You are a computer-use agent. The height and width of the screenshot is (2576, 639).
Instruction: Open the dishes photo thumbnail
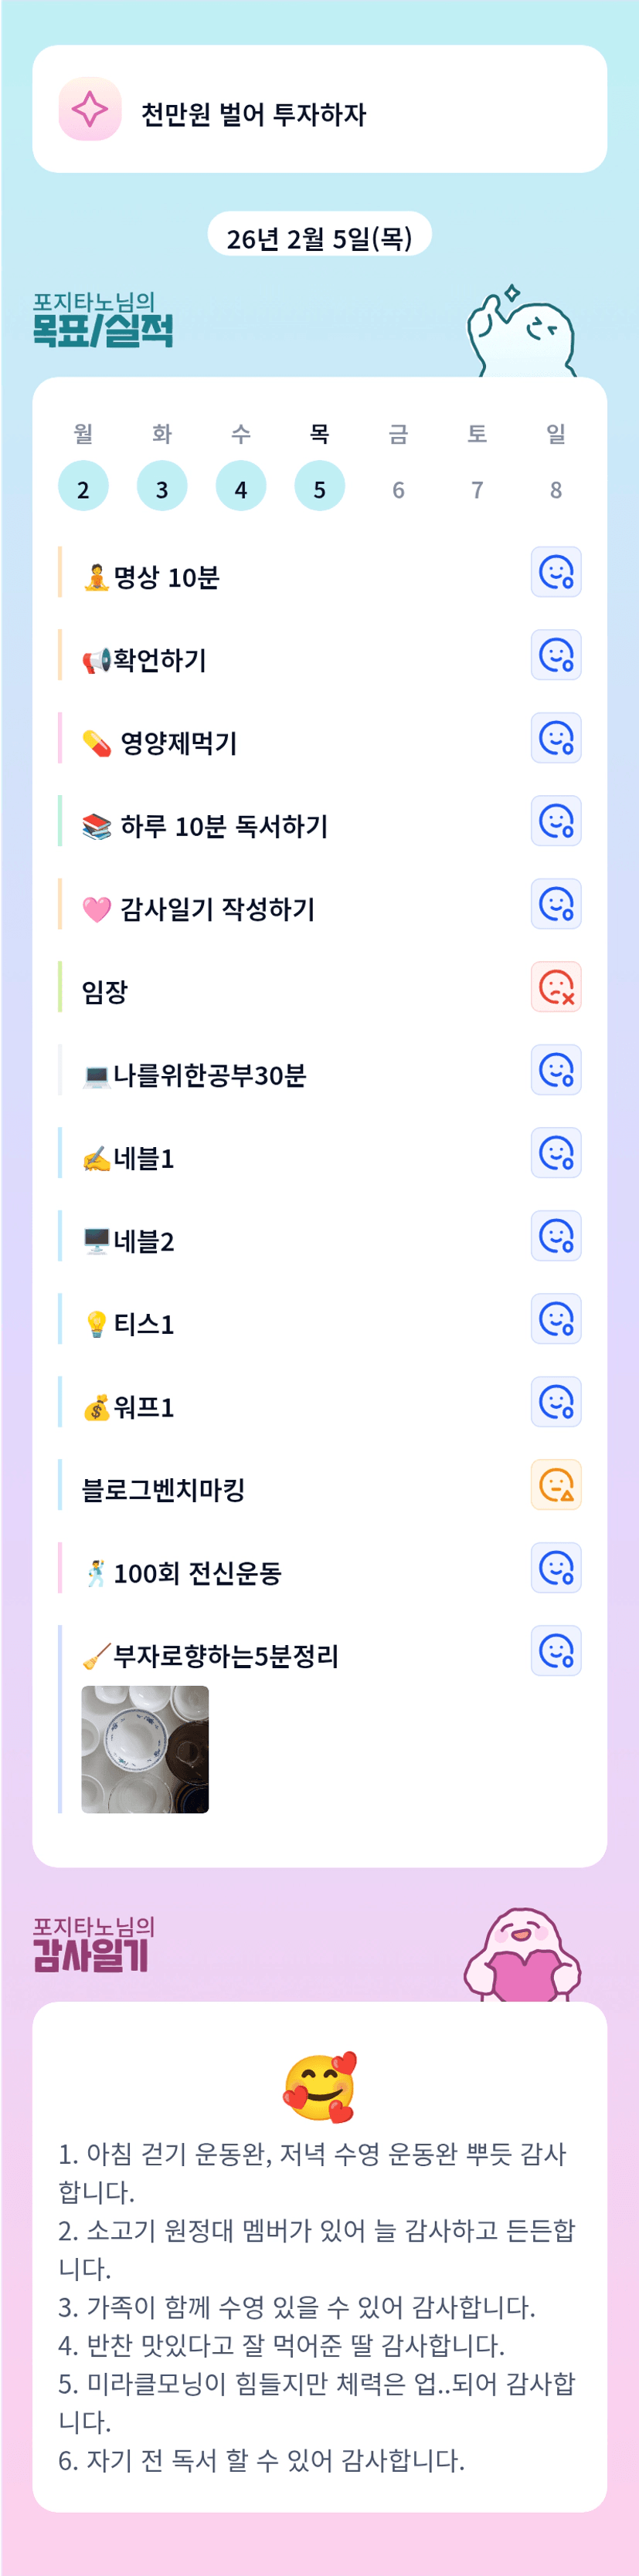(145, 1750)
